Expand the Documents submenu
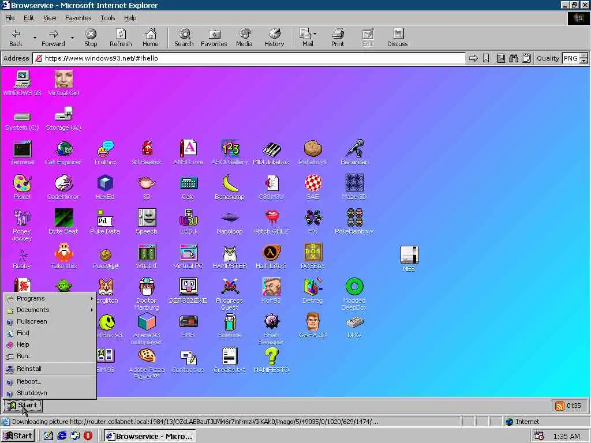The width and height of the screenshot is (591, 443). point(50,310)
